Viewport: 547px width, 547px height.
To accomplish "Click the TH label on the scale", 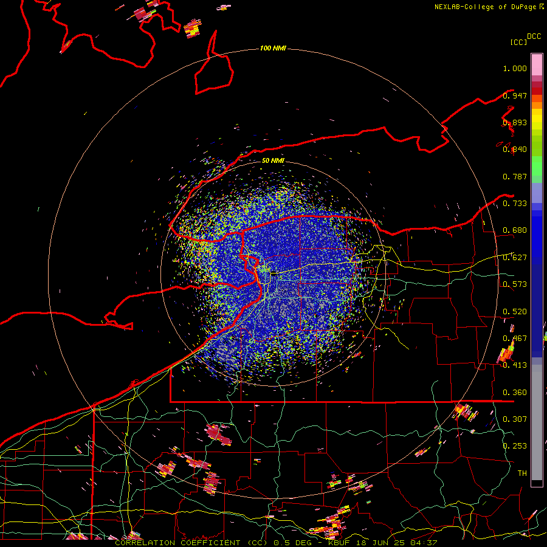I will pyautogui.click(x=522, y=473).
